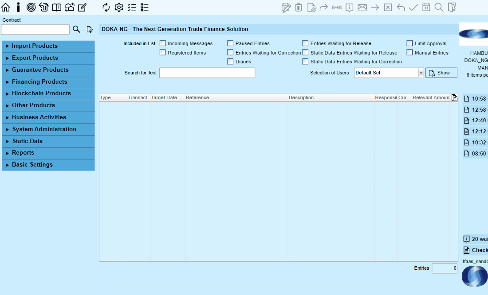Click the bulleted list toolbar icon

tap(145, 7)
